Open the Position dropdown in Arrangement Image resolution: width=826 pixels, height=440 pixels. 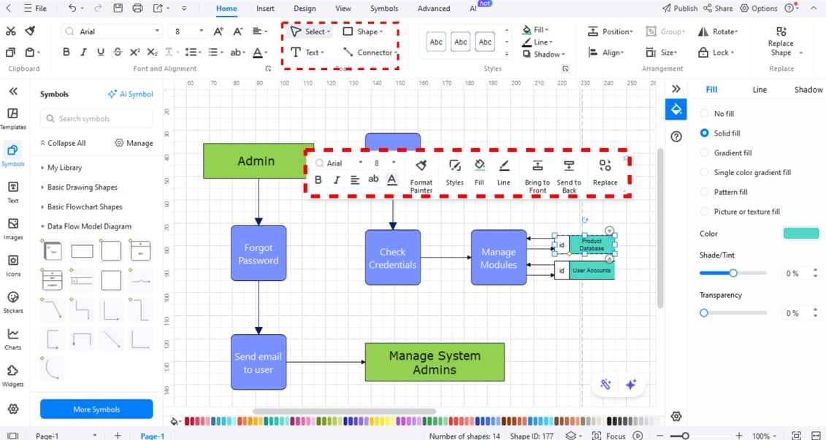(x=611, y=31)
